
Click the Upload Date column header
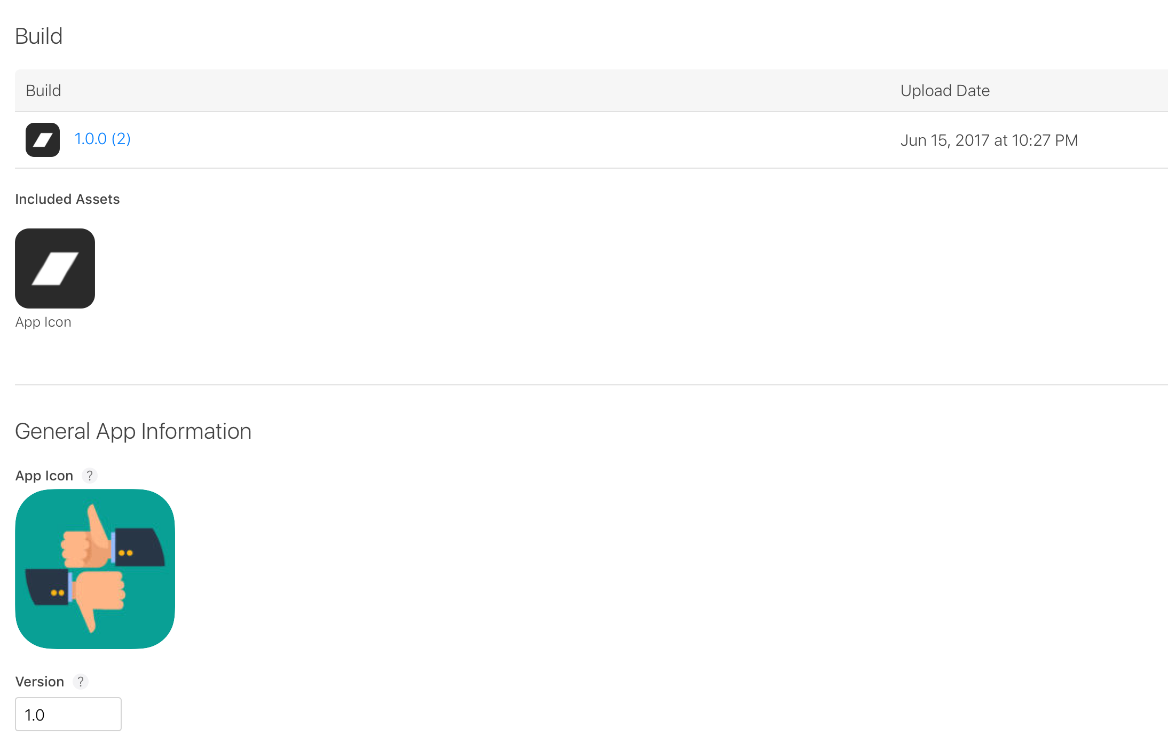pyautogui.click(x=945, y=91)
